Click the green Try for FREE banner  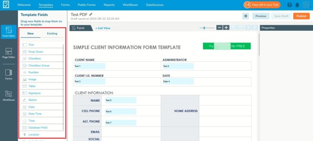(x=227, y=46)
